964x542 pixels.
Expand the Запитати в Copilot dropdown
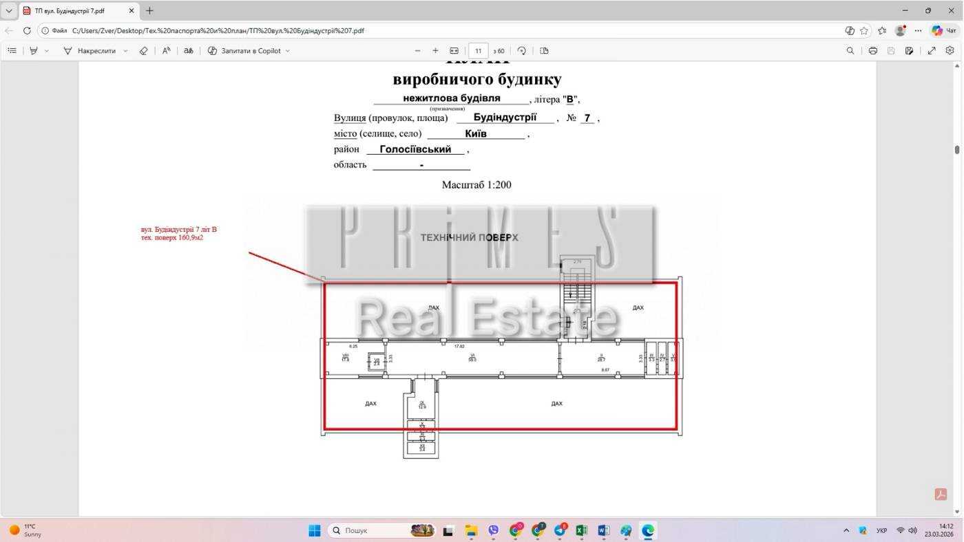click(288, 51)
